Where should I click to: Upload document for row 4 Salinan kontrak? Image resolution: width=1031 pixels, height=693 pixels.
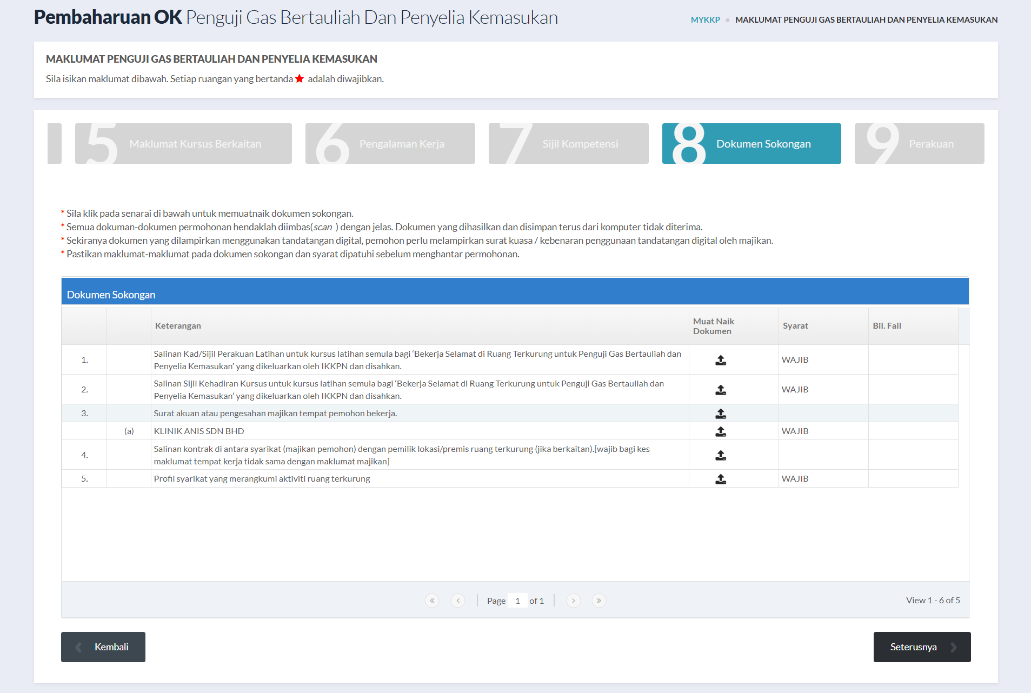720,455
